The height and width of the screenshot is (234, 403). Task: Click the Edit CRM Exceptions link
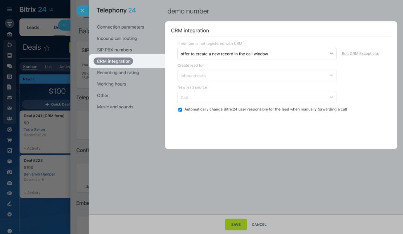pos(360,54)
